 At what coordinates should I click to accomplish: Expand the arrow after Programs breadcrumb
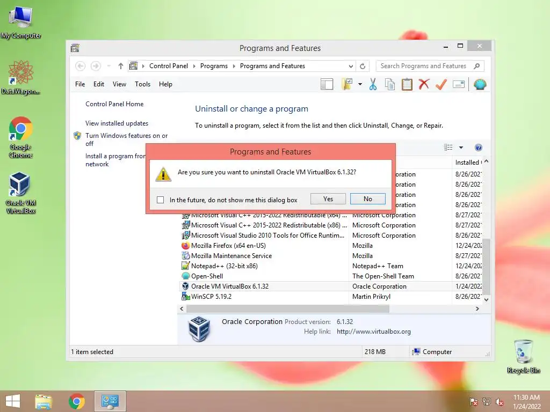coord(234,66)
